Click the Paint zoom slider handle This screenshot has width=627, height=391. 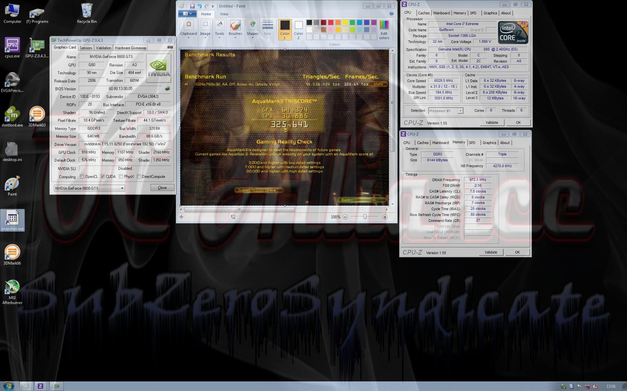point(365,217)
